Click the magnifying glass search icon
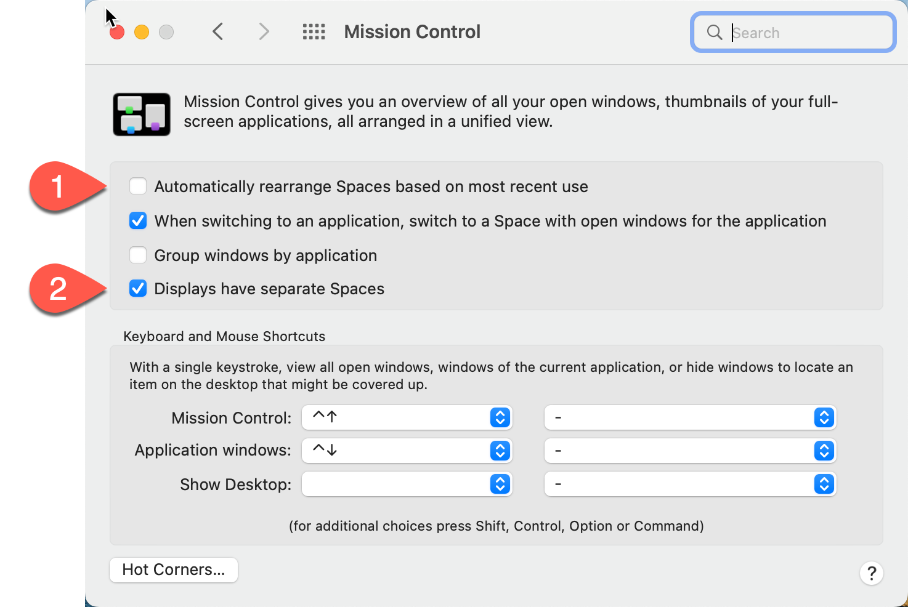 [x=715, y=32]
